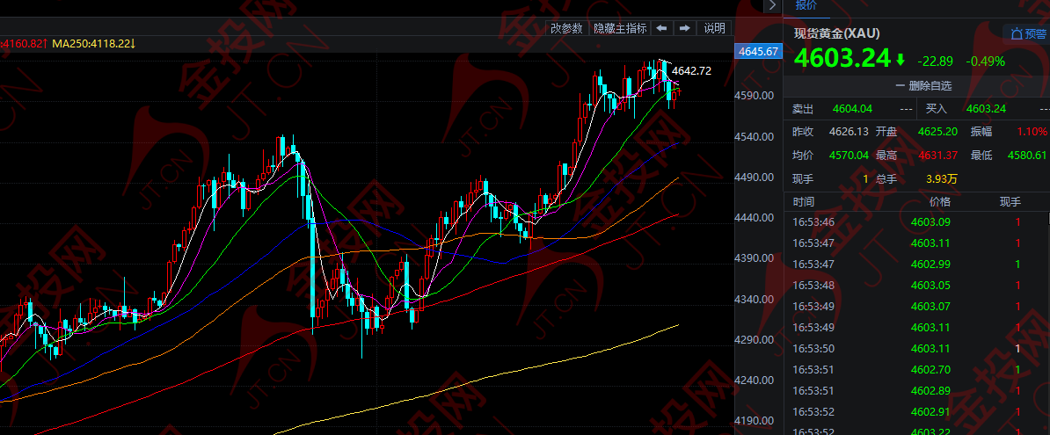
Task: Click the 价格 column header
Action: [939, 202]
